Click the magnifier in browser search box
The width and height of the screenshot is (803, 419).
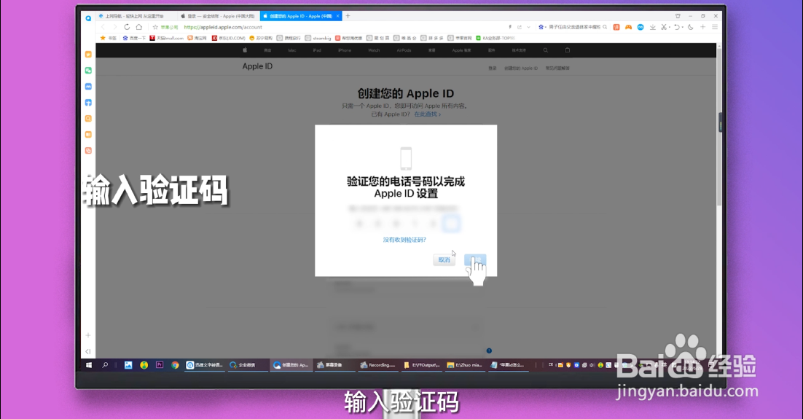pyautogui.click(x=605, y=27)
